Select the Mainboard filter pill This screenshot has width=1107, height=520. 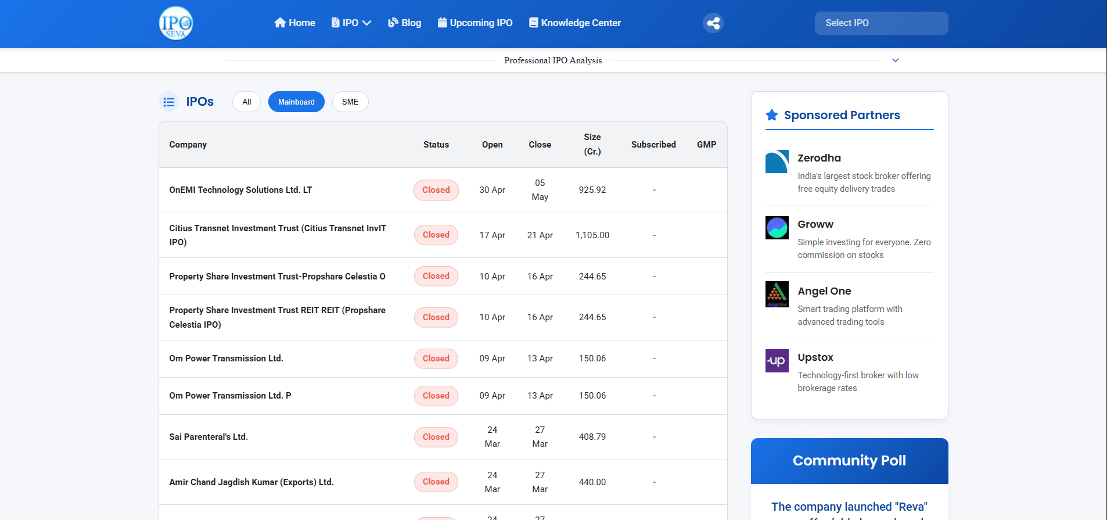pyautogui.click(x=296, y=102)
